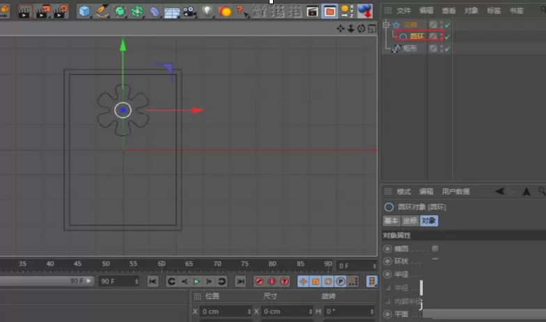Click the attribute manager up arrow
The image size is (546, 322).
526,191
